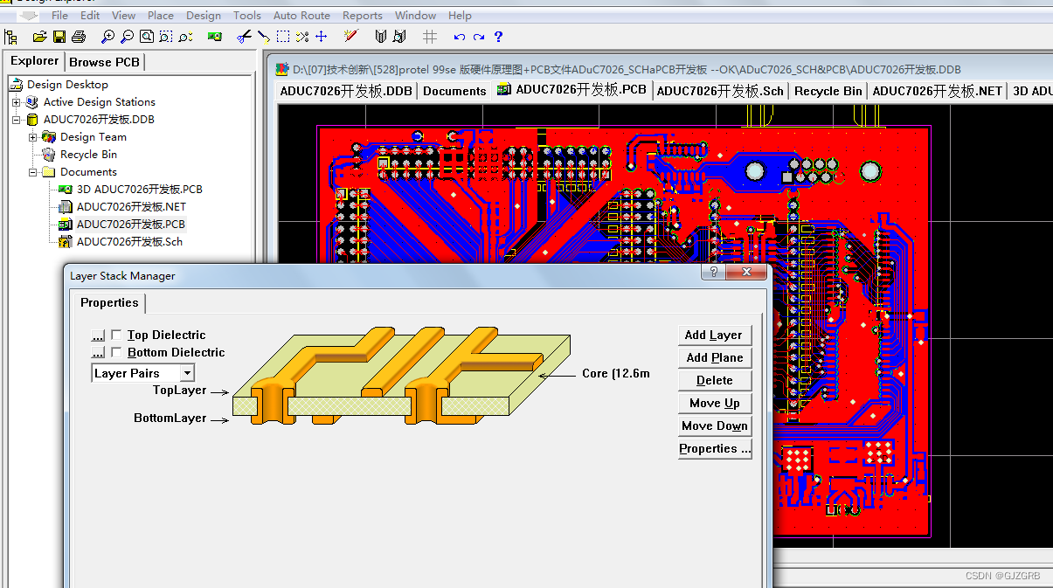Select the Zoom In tool
Screen dimensions: 1053x588
[107, 37]
